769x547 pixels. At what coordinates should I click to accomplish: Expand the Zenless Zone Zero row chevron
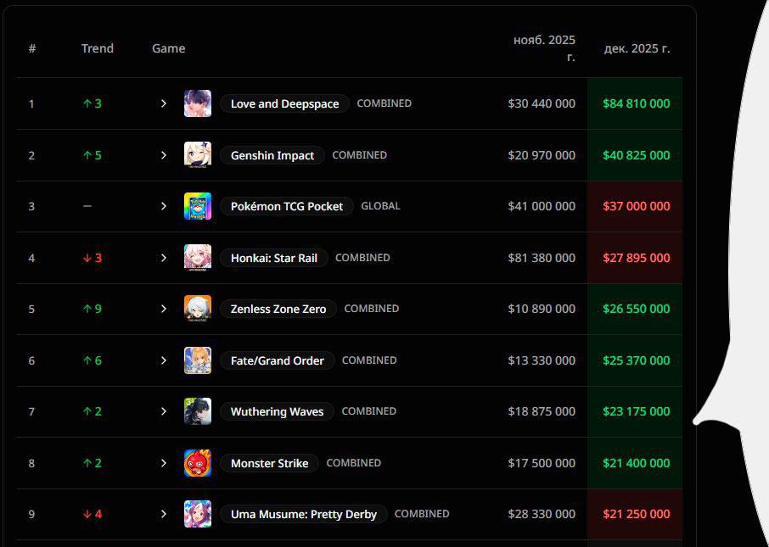tap(164, 309)
